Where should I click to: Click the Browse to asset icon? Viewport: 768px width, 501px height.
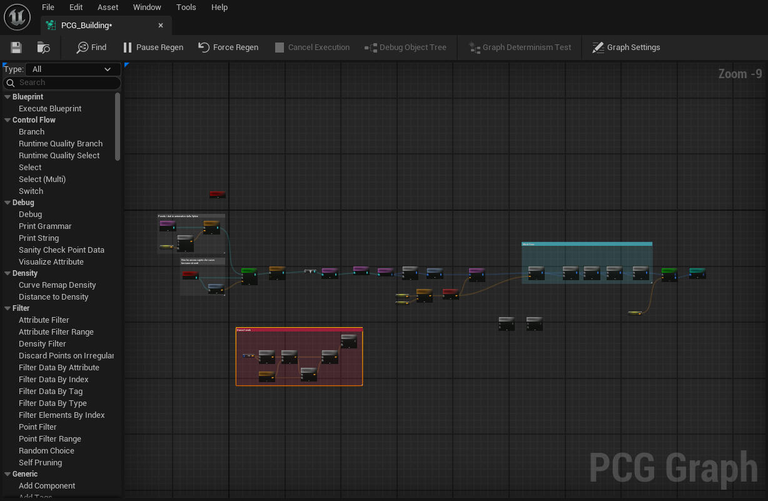point(43,47)
